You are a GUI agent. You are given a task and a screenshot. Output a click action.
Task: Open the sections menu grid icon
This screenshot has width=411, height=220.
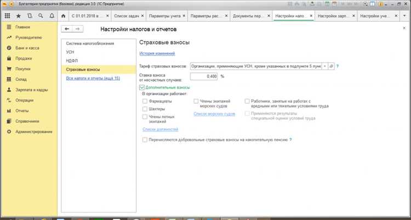coord(7,16)
